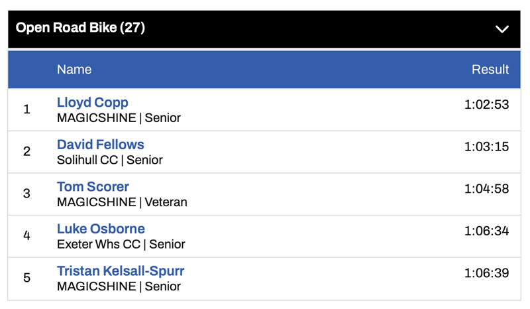Click the Exeter Whs CC | Senior text
Viewport: 530px width, 309px height.
(x=121, y=244)
